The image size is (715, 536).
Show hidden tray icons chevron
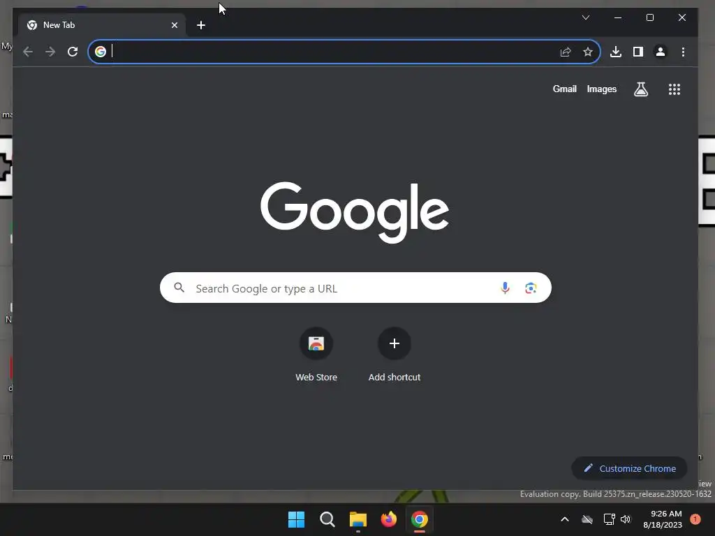point(564,519)
